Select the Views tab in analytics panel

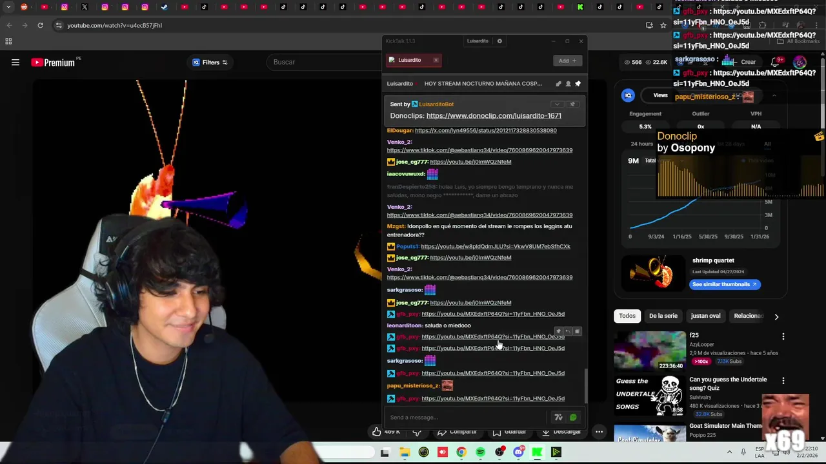coord(660,95)
